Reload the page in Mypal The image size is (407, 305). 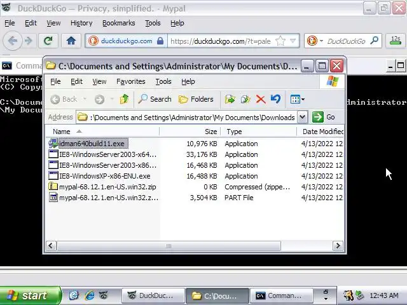pos(48,41)
